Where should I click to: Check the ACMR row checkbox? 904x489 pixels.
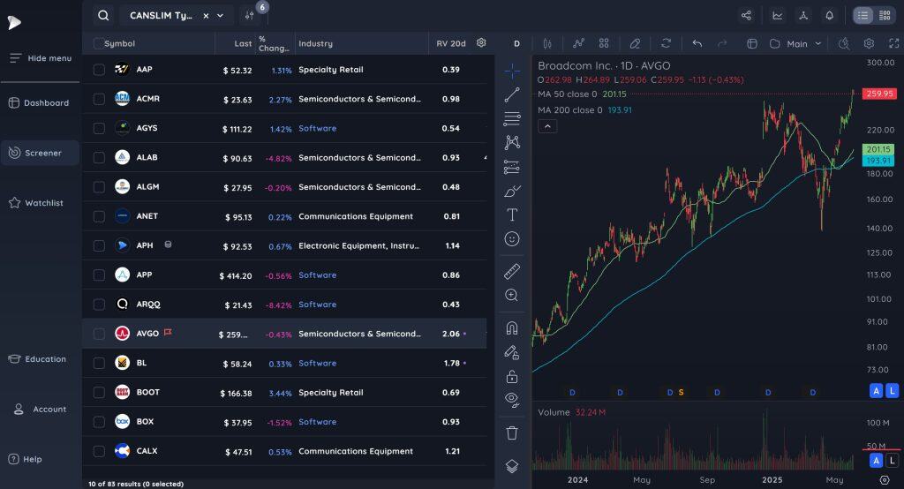[99, 99]
